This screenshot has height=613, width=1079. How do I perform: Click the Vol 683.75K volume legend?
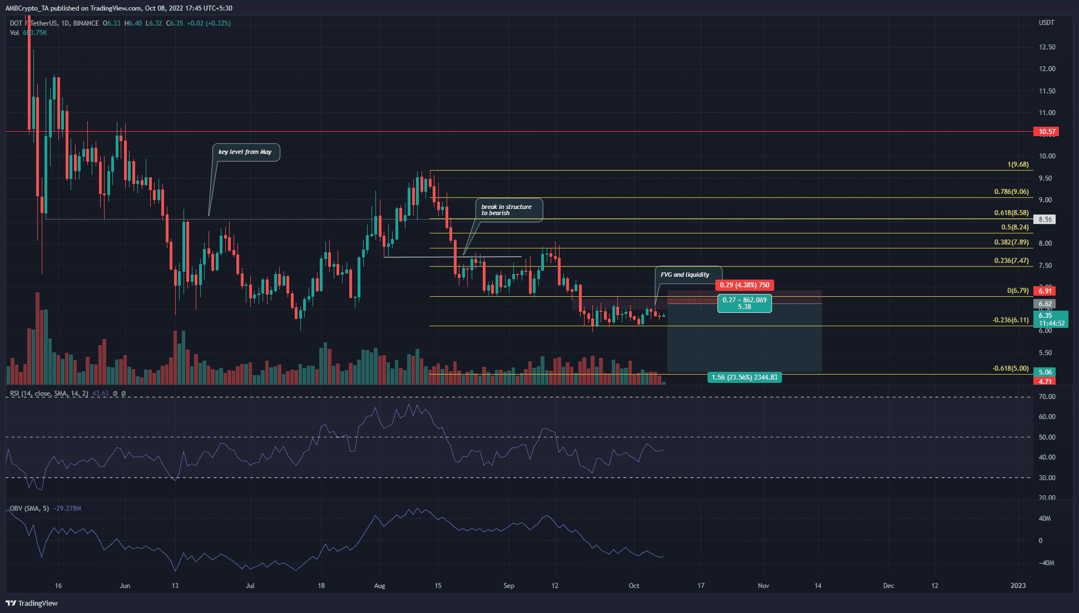click(28, 33)
